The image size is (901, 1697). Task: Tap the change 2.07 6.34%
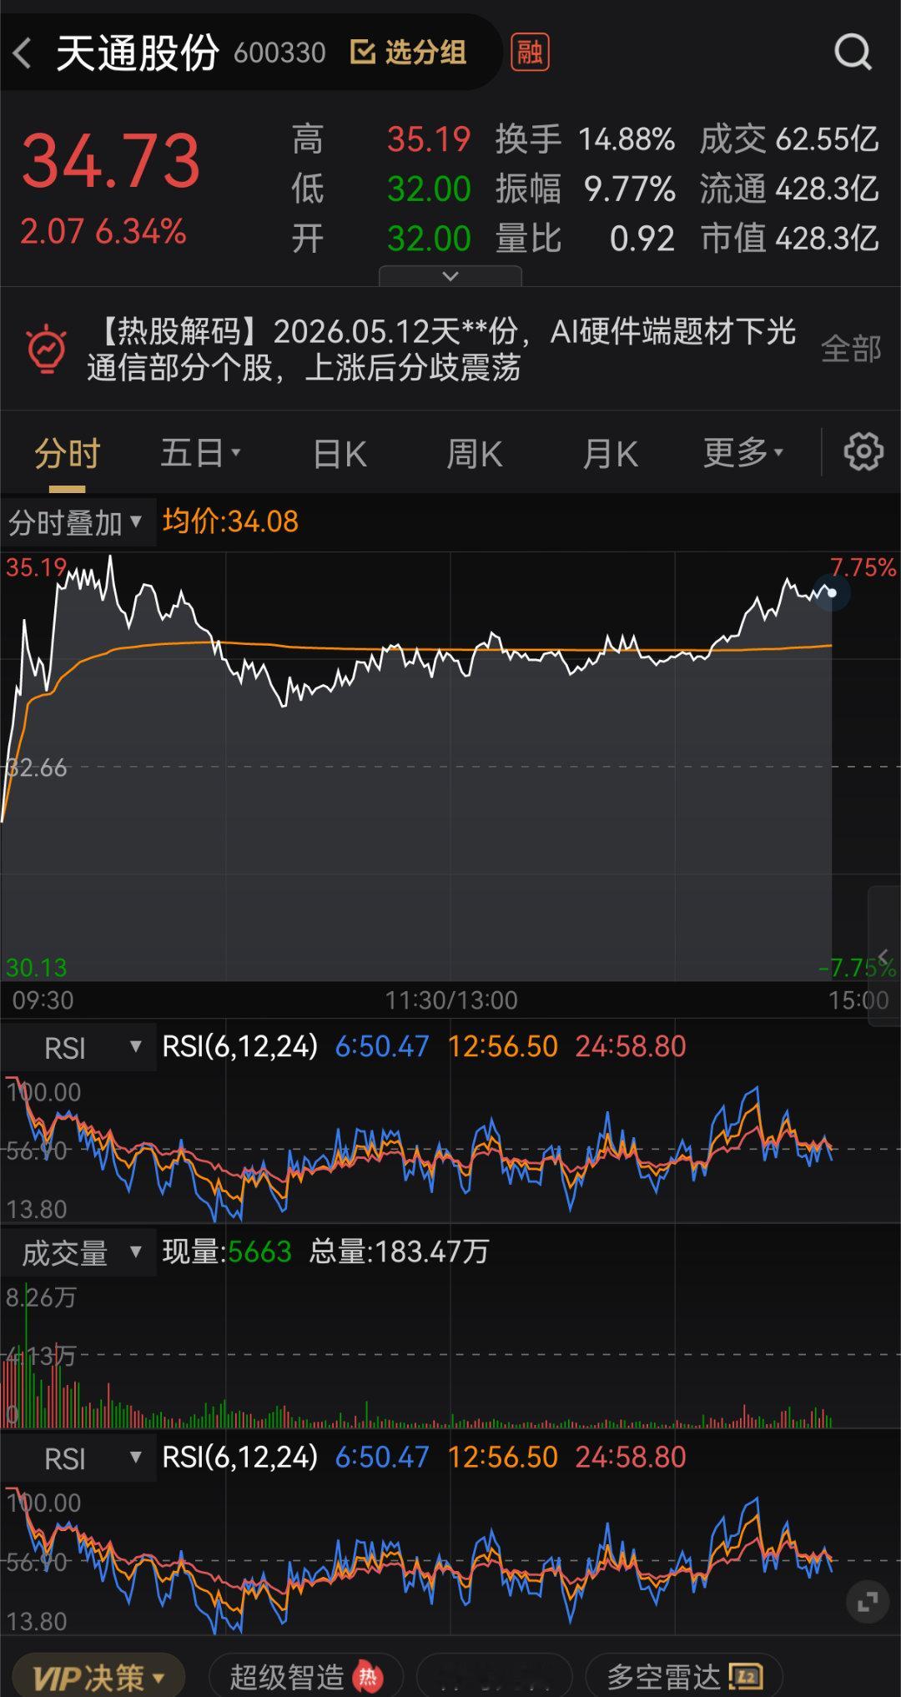click(x=103, y=232)
